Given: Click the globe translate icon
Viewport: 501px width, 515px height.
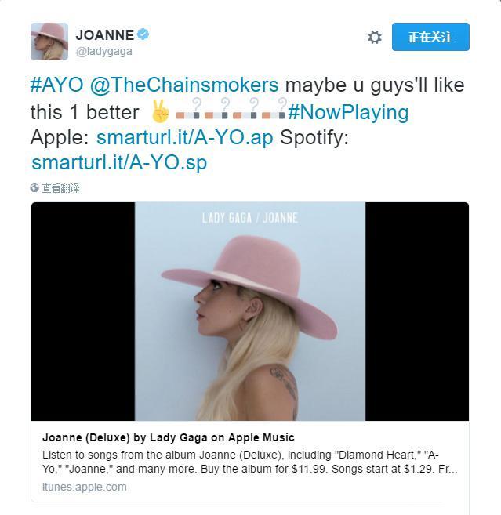Looking at the screenshot, I should tap(34, 188).
